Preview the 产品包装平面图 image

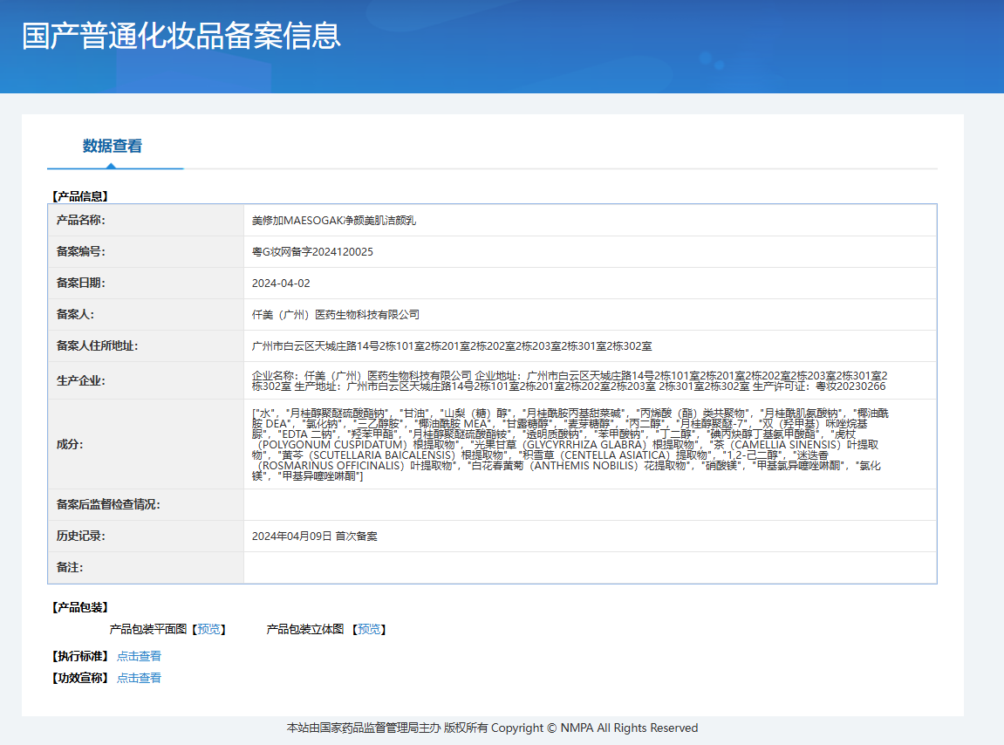208,629
